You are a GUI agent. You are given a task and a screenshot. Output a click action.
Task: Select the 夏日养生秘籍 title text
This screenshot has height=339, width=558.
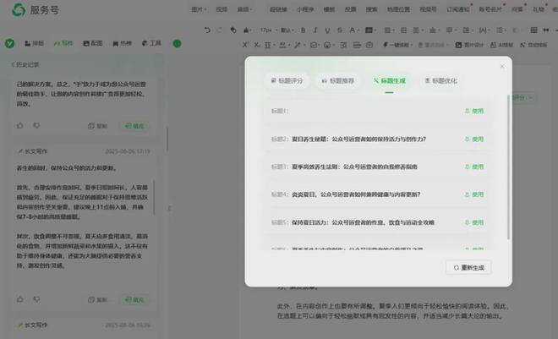[358, 139]
